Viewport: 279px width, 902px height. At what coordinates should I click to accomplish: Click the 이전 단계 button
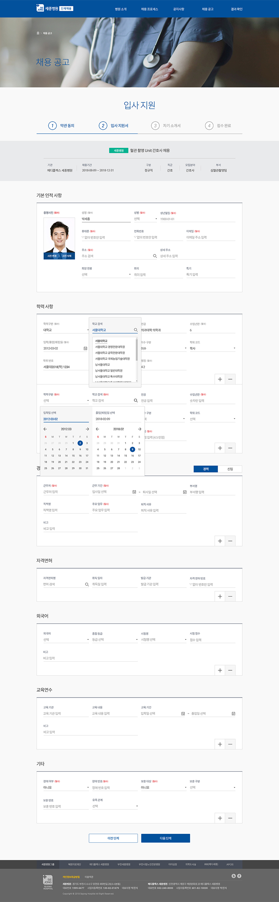tap(113, 838)
